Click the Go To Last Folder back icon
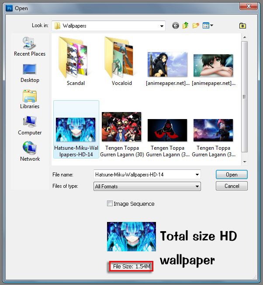This screenshot has height=285, width=263. (x=175, y=26)
